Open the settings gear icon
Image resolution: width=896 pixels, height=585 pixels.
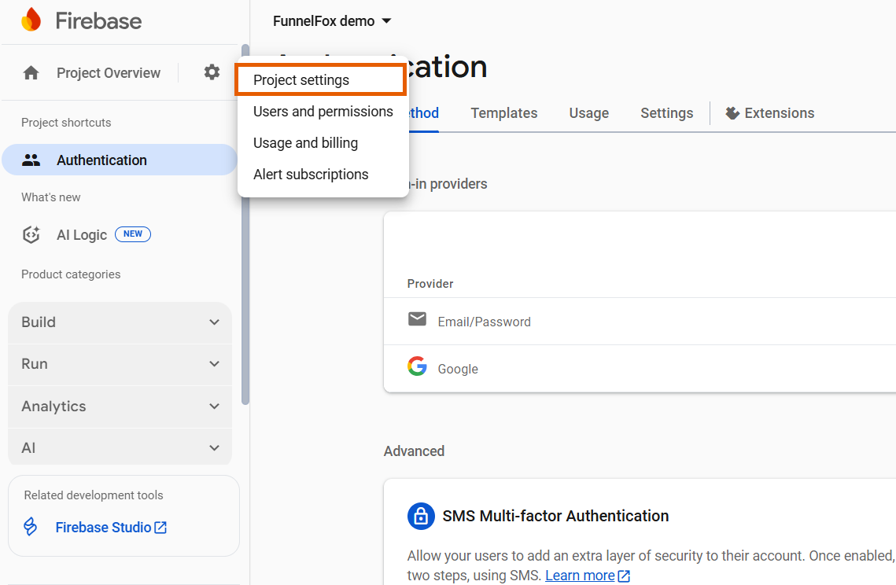click(212, 72)
